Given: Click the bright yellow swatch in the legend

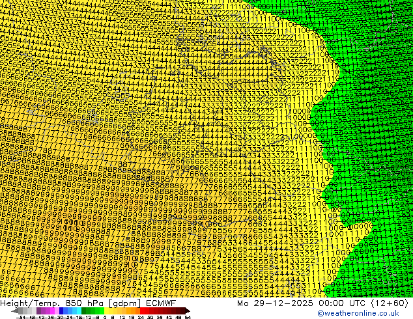Looking at the screenshot, I should pyautogui.click(x=106, y=311).
